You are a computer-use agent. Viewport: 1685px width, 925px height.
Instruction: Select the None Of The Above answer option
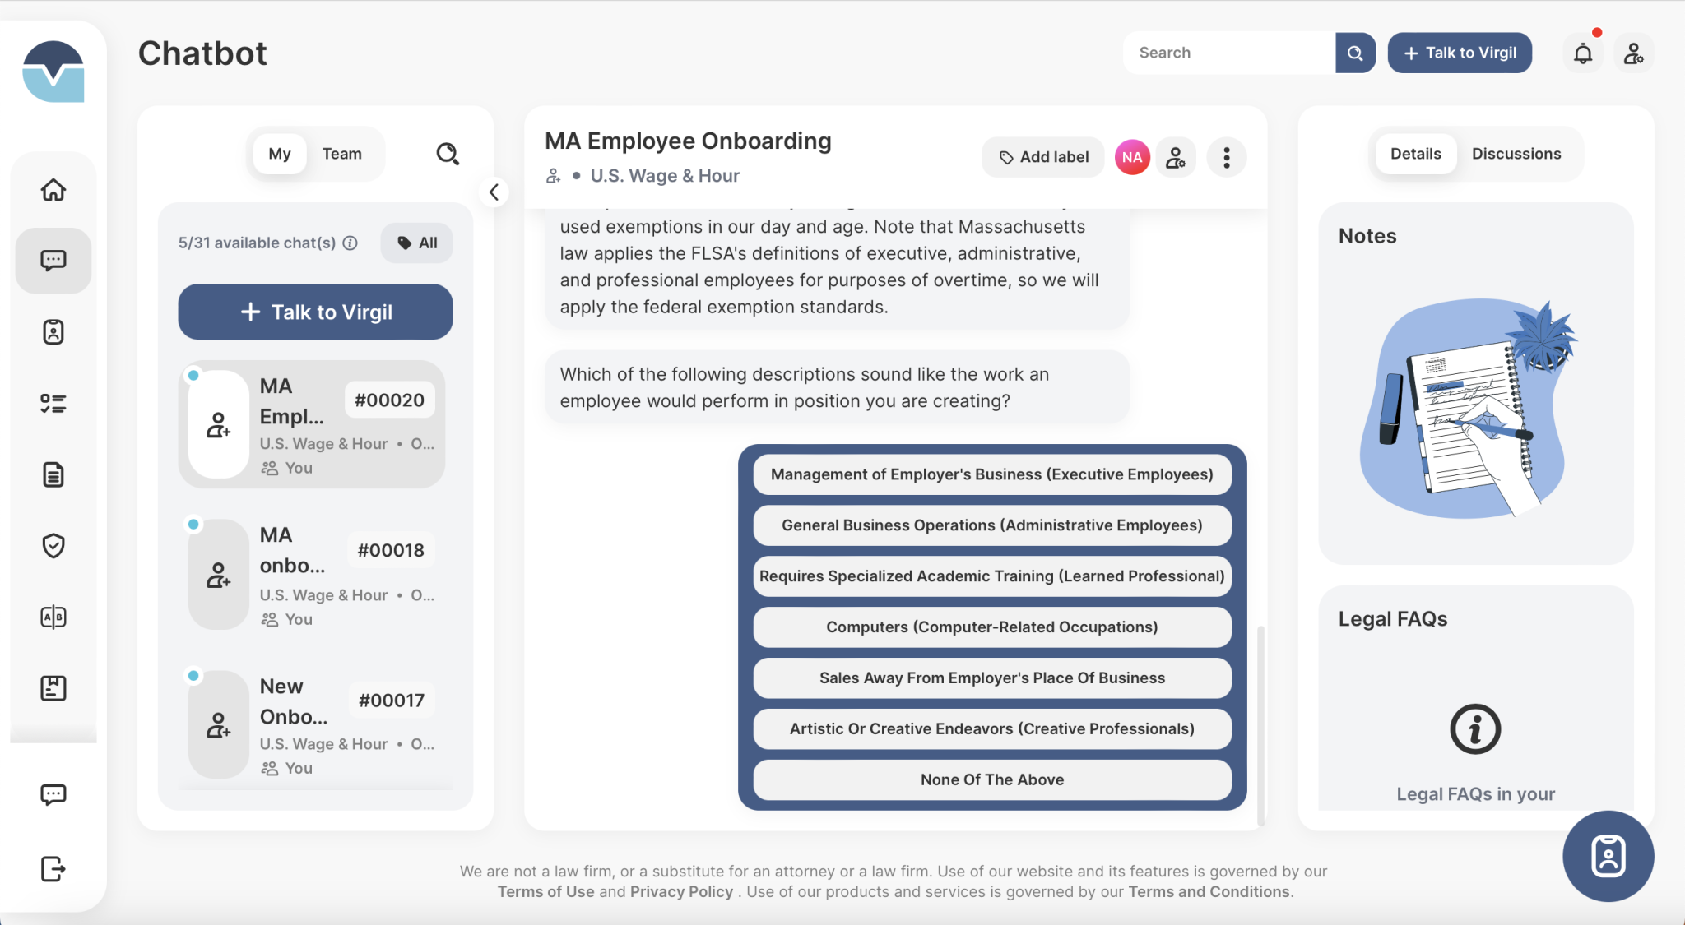tap(991, 779)
